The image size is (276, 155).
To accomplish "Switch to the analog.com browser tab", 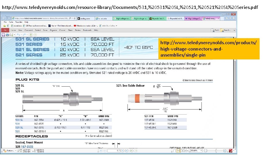I will pyautogui.click(x=85, y=18).
